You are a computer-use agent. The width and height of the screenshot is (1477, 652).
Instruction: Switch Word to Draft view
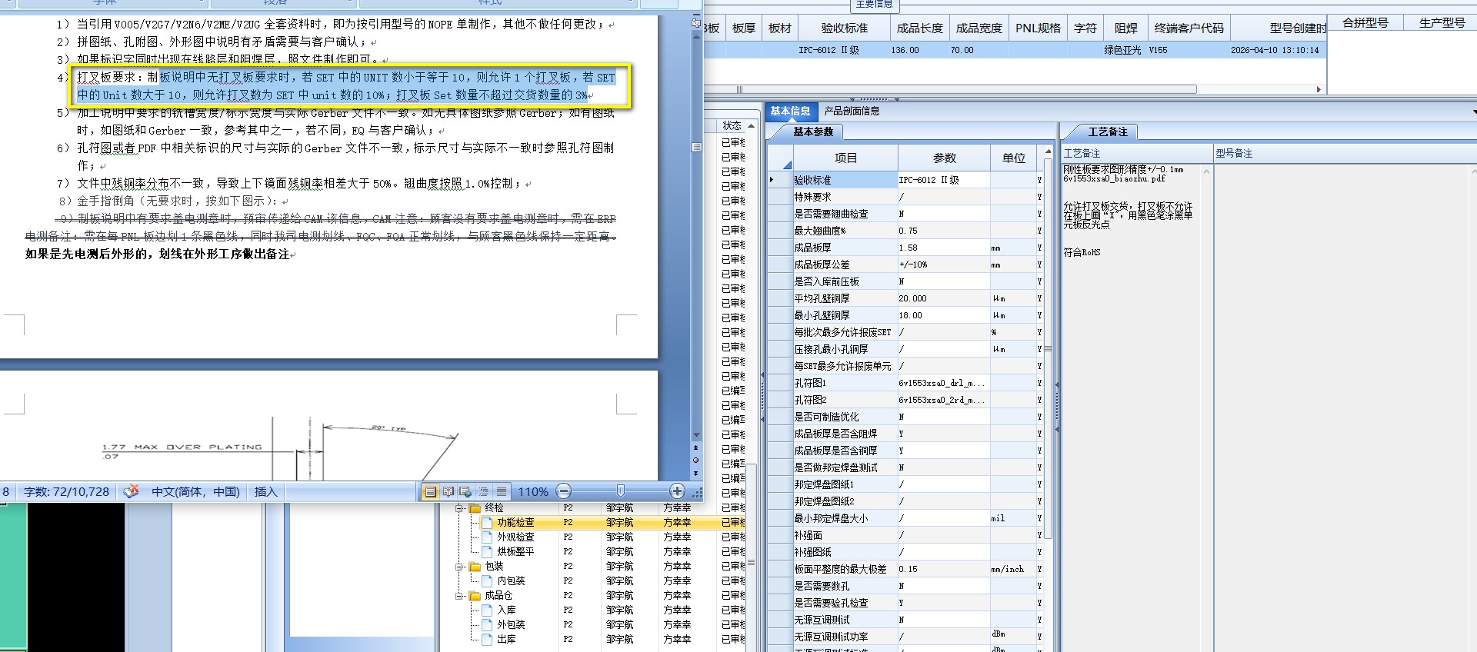coord(502,491)
